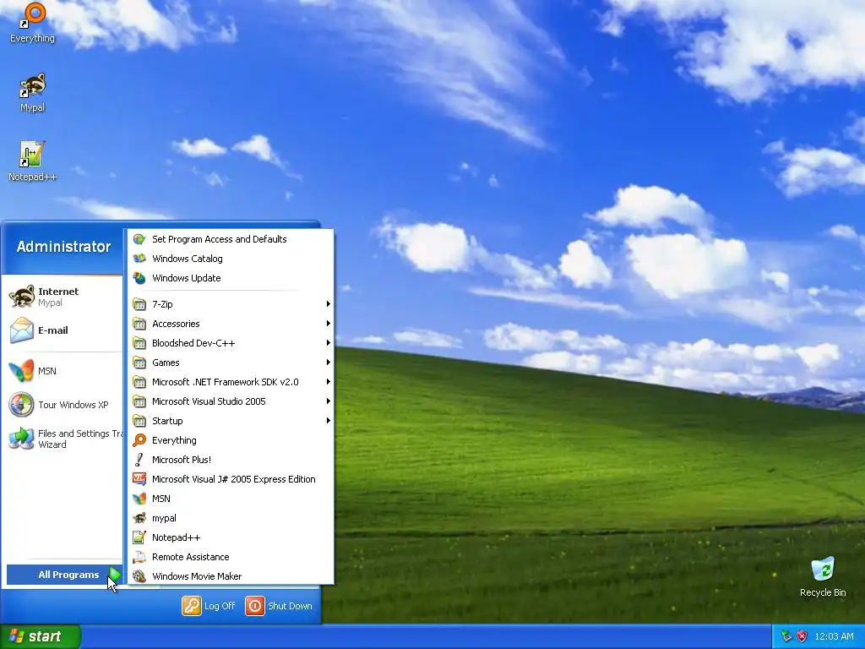
Task: Click the MSN butterfly icon in programs list
Action: point(139,499)
